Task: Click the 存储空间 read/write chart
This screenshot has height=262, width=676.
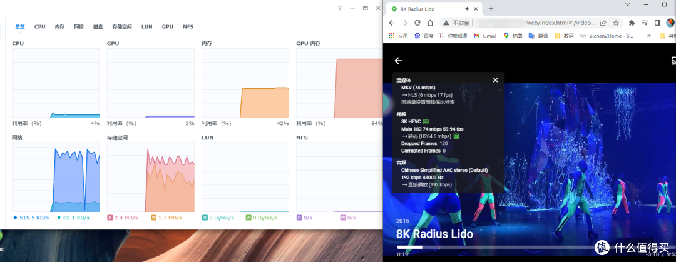Action: 150,177
